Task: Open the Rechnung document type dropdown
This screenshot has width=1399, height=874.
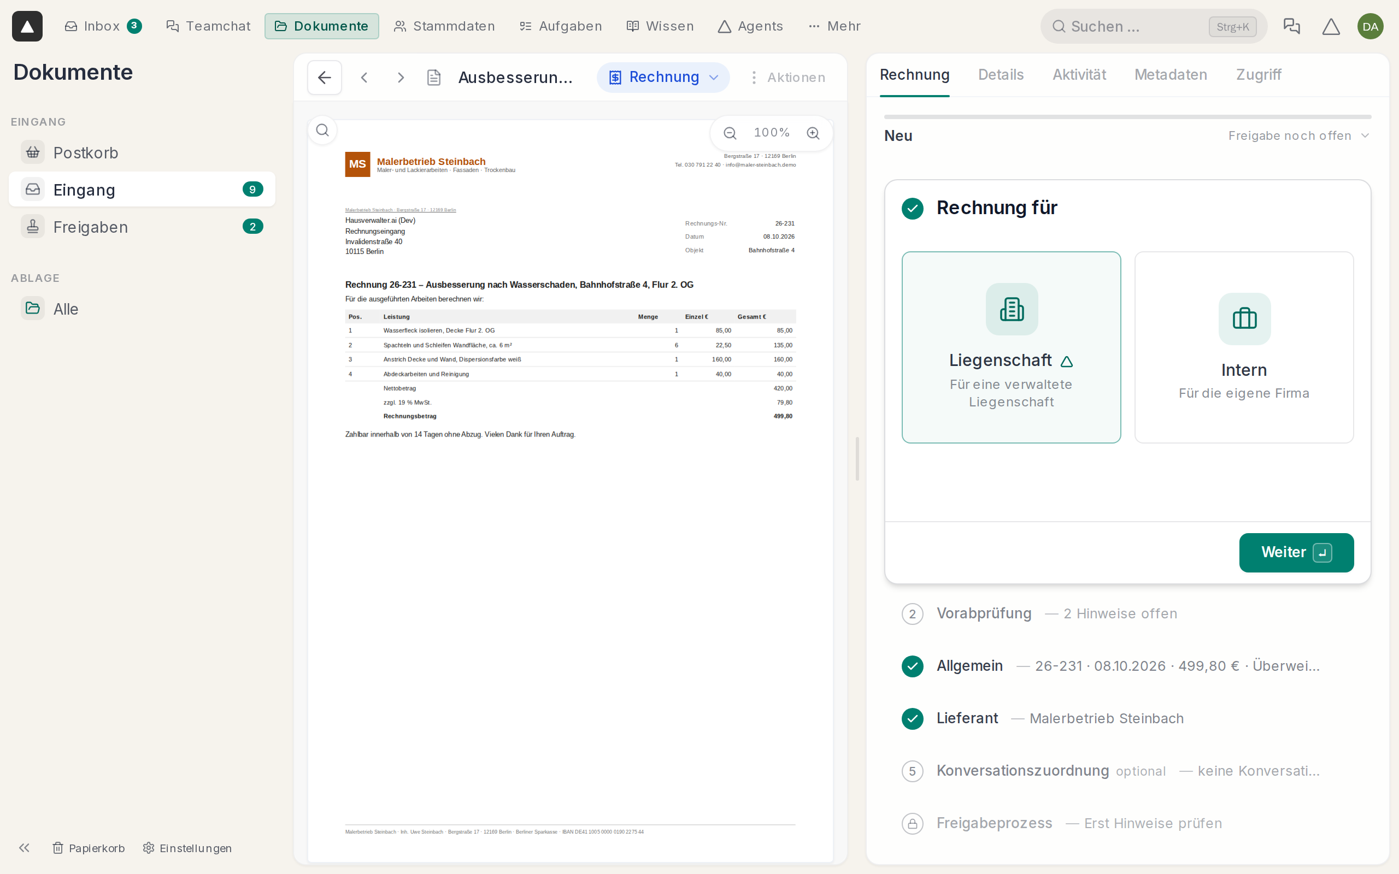Action: [663, 78]
